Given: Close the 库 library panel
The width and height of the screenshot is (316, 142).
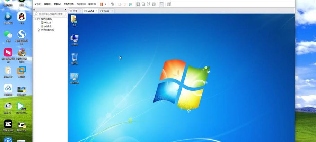Looking at the screenshot, I should pyautogui.click(x=65, y=9).
